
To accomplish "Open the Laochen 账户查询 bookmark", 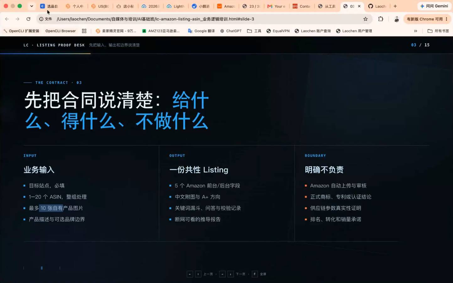I will [x=313, y=31].
